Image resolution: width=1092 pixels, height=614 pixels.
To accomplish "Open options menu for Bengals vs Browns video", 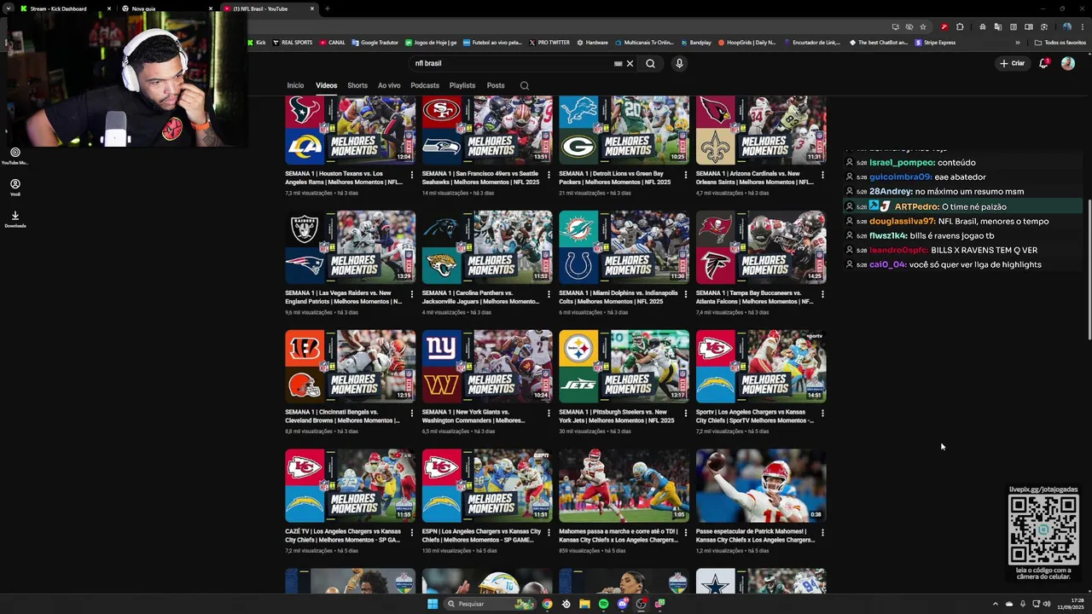I will point(412,413).
